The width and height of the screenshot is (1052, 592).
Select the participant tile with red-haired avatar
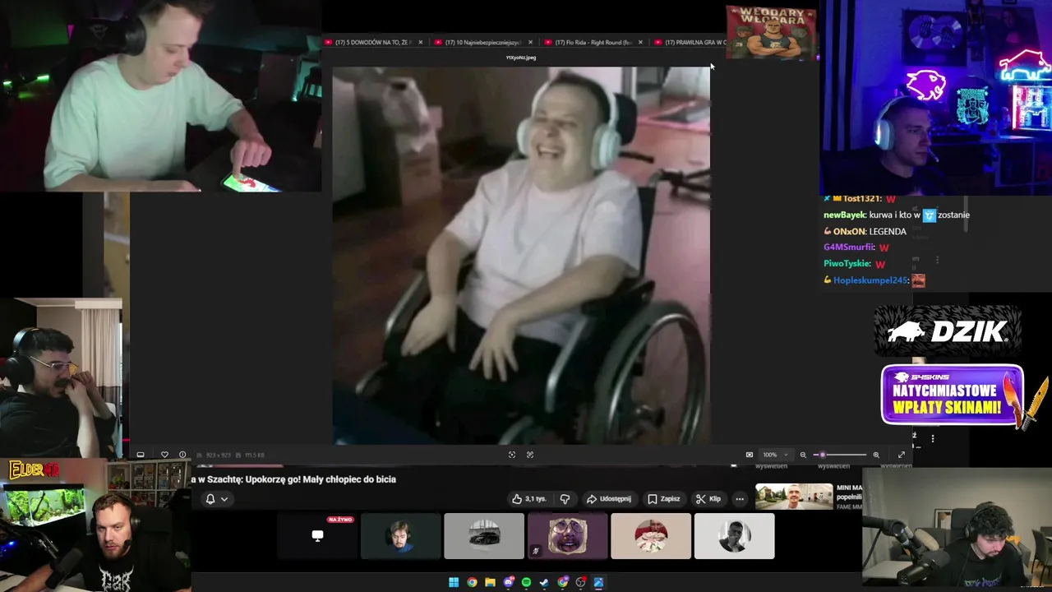click(x=651, y=536)
